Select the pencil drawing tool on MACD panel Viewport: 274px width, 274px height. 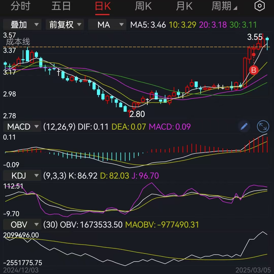point(244,126)
